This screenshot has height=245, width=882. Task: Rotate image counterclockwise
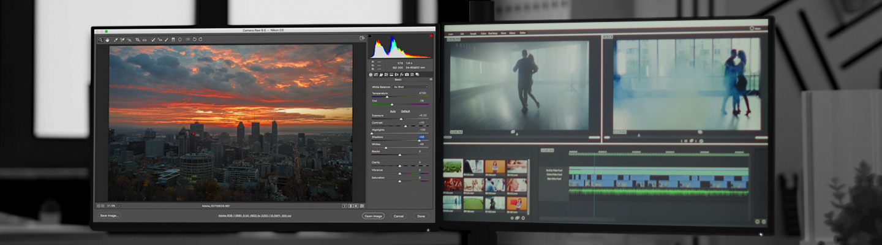coord(194,40)
